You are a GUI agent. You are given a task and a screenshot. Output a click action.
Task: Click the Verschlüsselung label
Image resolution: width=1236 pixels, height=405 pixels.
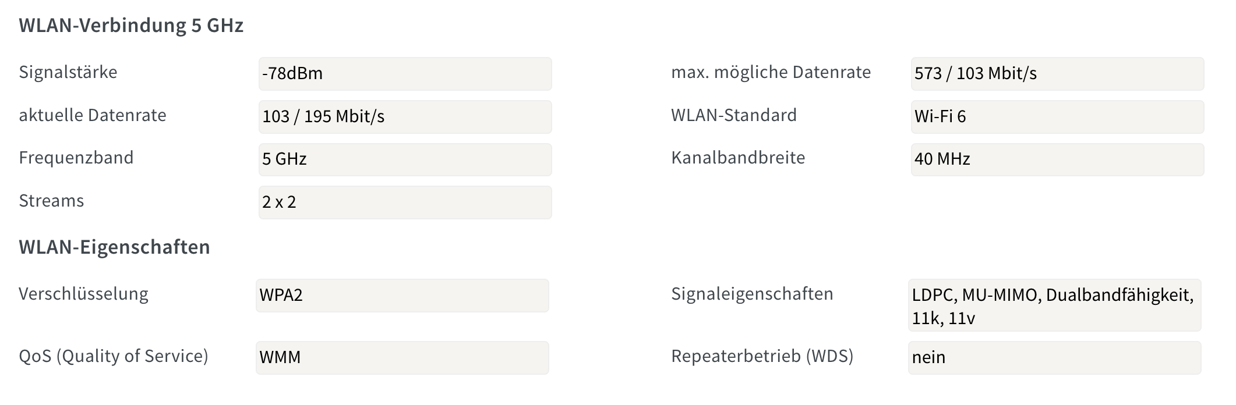(83, 294)
